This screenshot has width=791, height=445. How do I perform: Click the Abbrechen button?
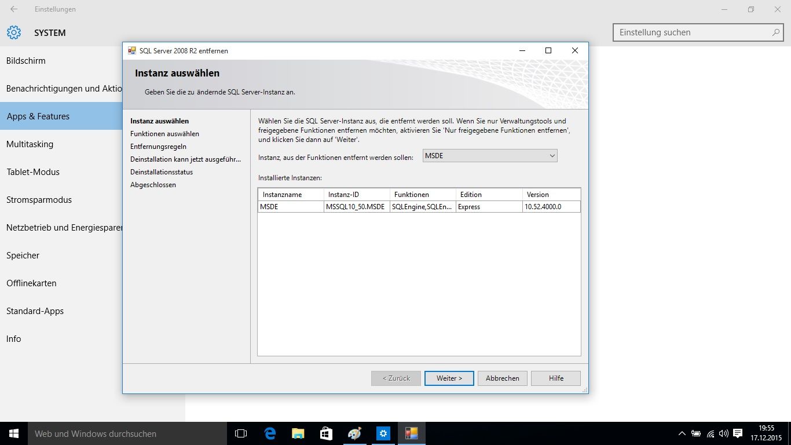click(503, 378)
